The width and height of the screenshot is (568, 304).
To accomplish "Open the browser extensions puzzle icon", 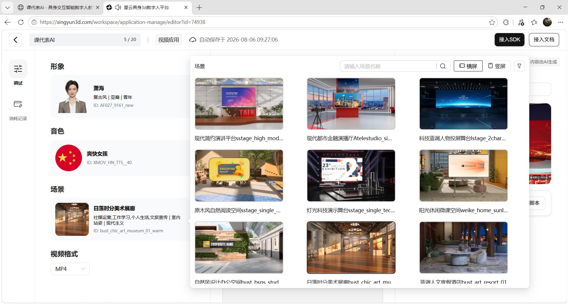I will 506,22.
